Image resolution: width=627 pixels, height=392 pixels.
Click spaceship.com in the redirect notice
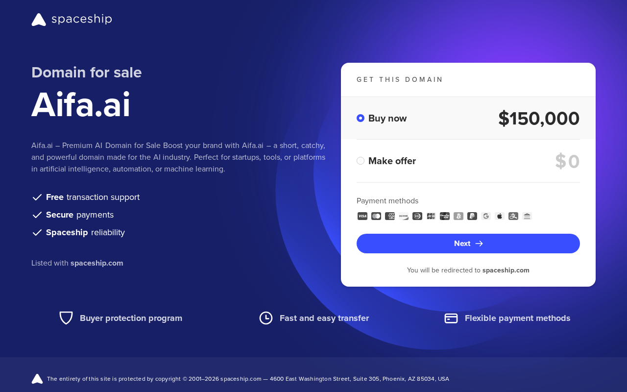click(506, 270)
